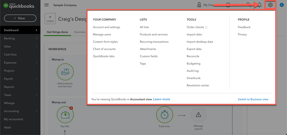Open Products and services list
The height and width of the screenshot is (135, 287).
pos(154,34)
